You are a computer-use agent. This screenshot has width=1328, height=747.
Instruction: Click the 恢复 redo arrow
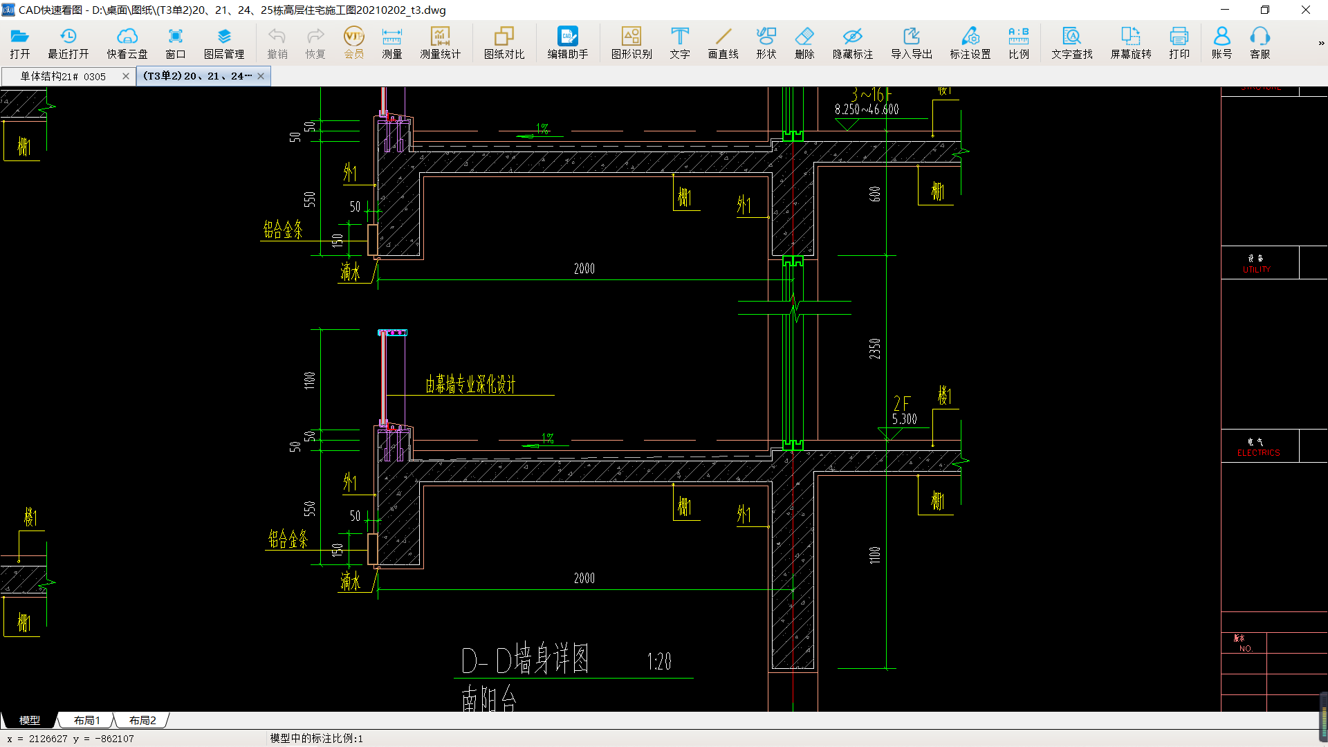[x=315, y=43]
